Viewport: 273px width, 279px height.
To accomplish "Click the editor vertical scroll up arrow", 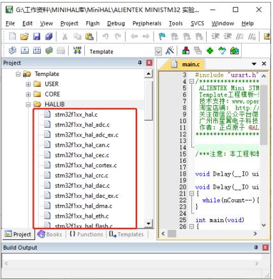I will pyautogui.click(x=263, y=76).
